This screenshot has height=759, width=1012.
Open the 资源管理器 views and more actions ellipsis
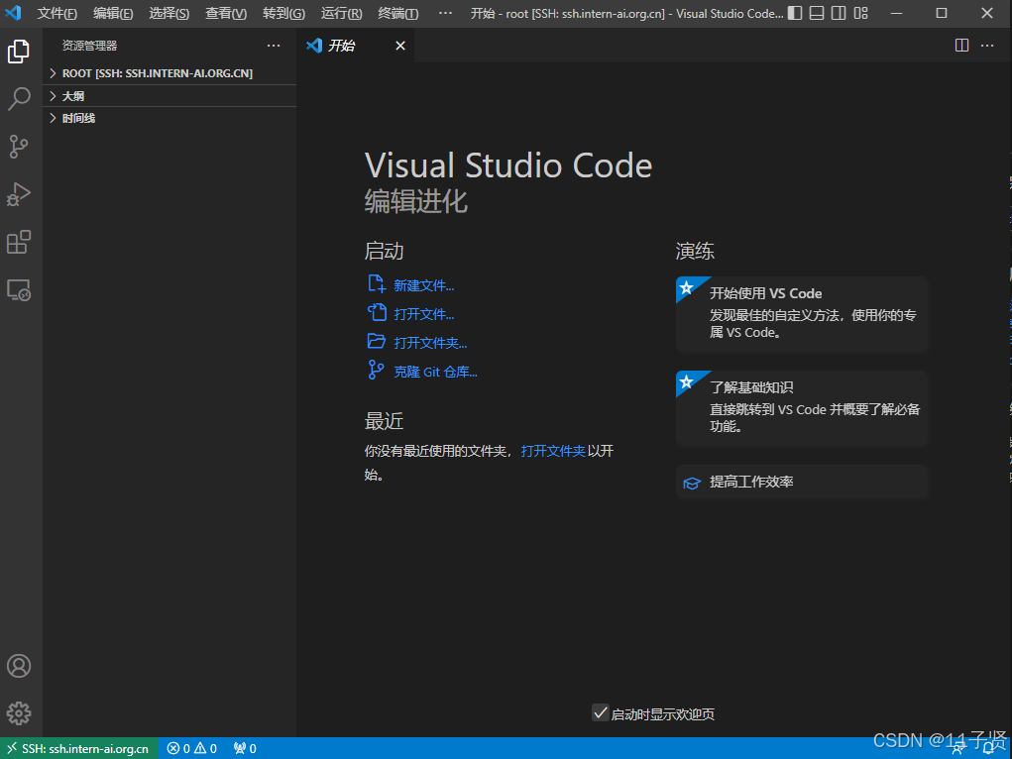(274, 46)
